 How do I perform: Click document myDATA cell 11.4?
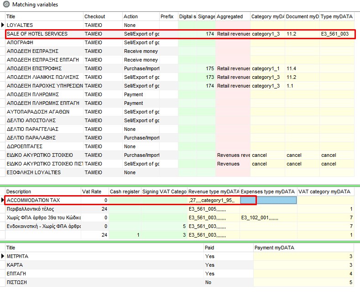point(302,68)
